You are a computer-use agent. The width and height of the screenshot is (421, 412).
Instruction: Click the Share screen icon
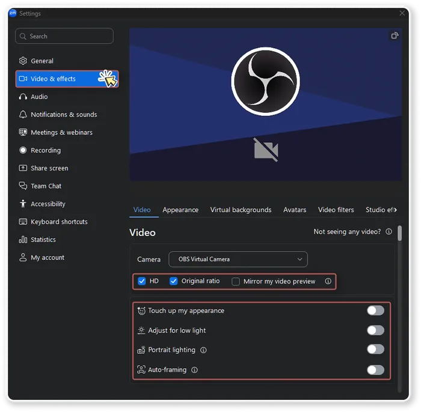(x=23, y=168)
